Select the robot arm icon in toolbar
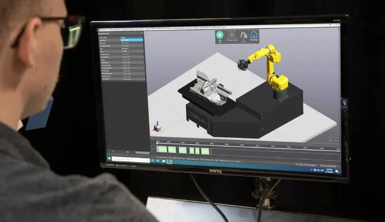The width and height of the screenshot is (385, 222). 243,35
